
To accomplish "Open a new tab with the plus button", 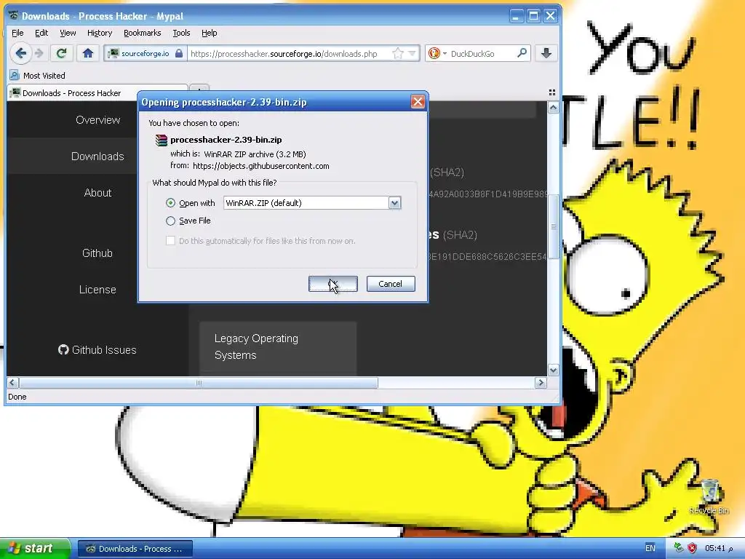I will [199, 89].
